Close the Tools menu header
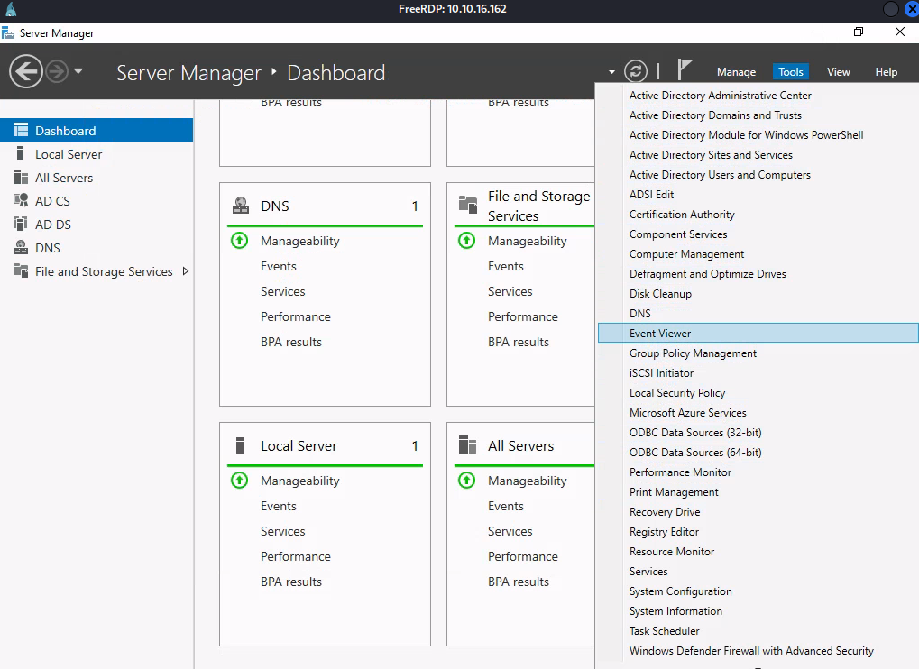Screen dimensions: 919x669 (791, 71)
